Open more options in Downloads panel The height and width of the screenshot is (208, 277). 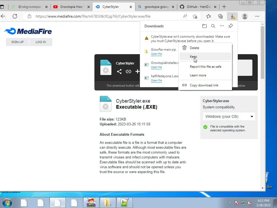222,26
